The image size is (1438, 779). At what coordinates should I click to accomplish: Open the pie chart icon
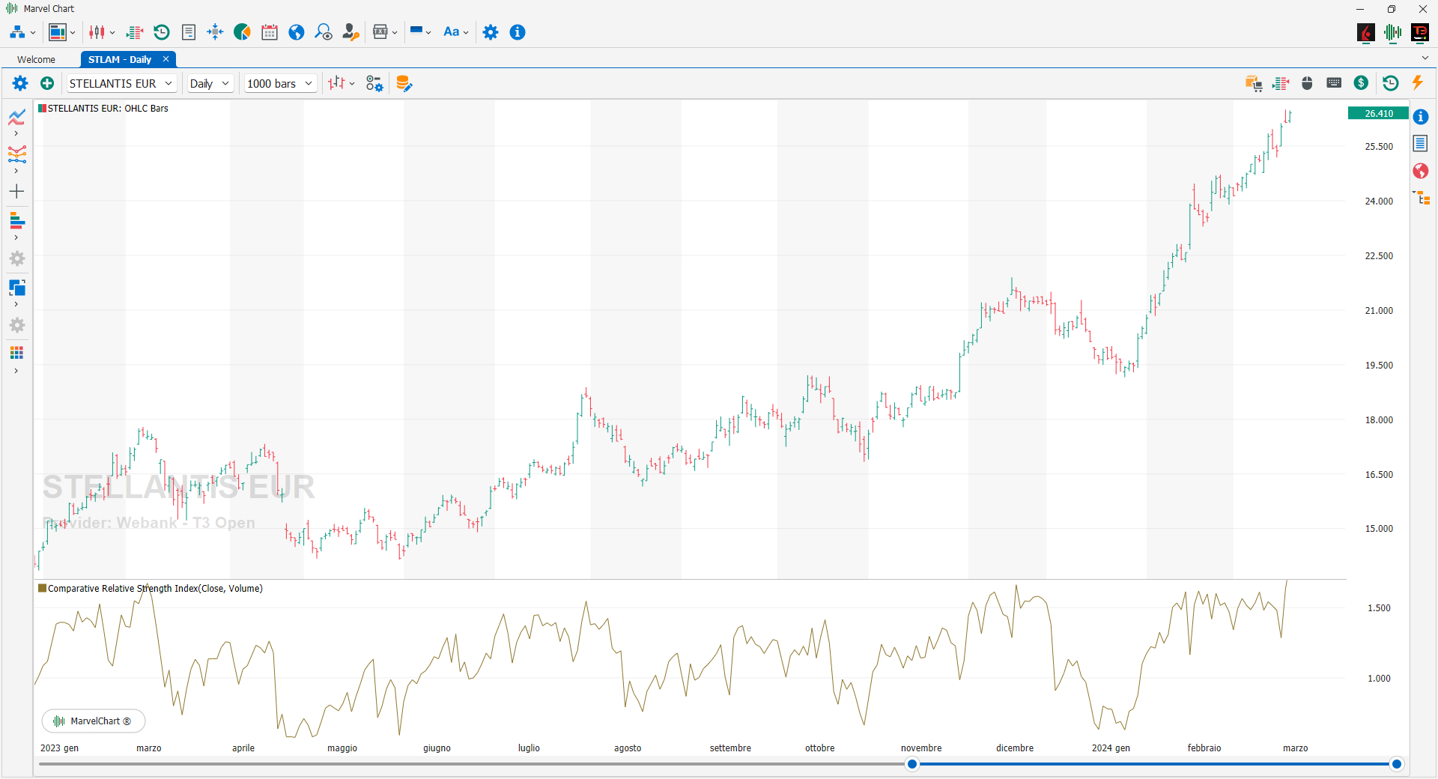[x=242, y=32]
